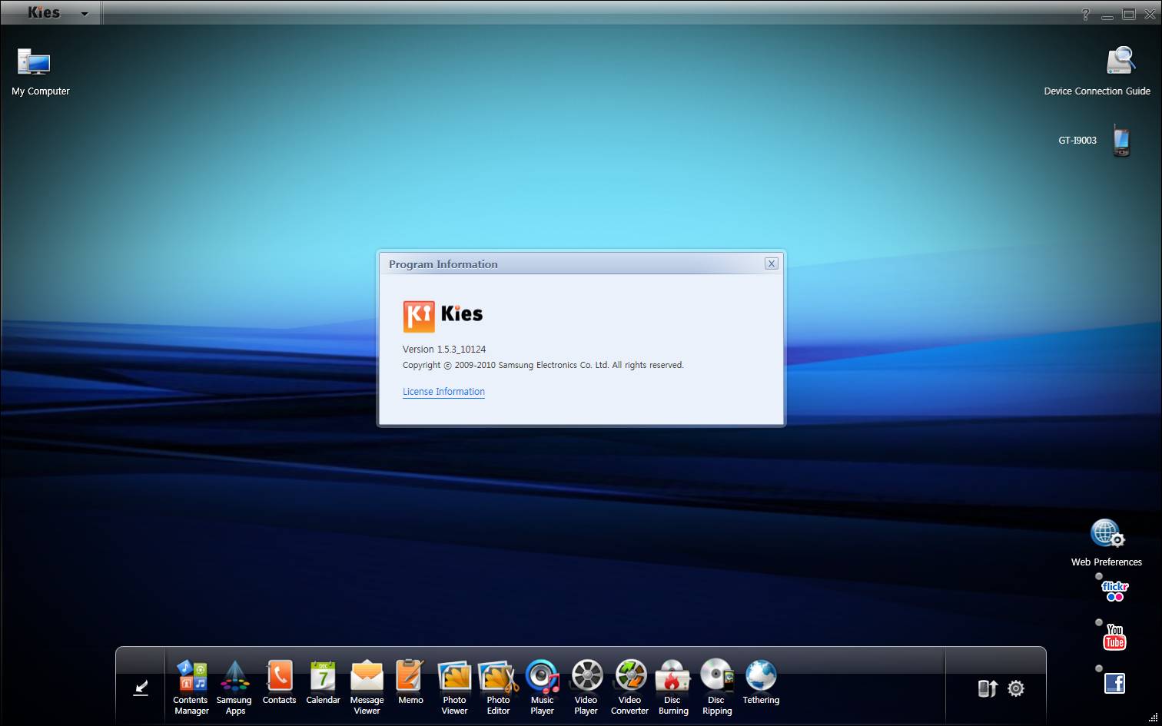
Task: Toggle the Facebook status dot
Action: [x=1099, y=668]
